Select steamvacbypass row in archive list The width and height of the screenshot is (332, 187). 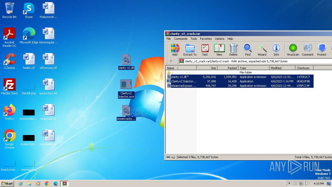pyautogui.click(x=240, y=86)
